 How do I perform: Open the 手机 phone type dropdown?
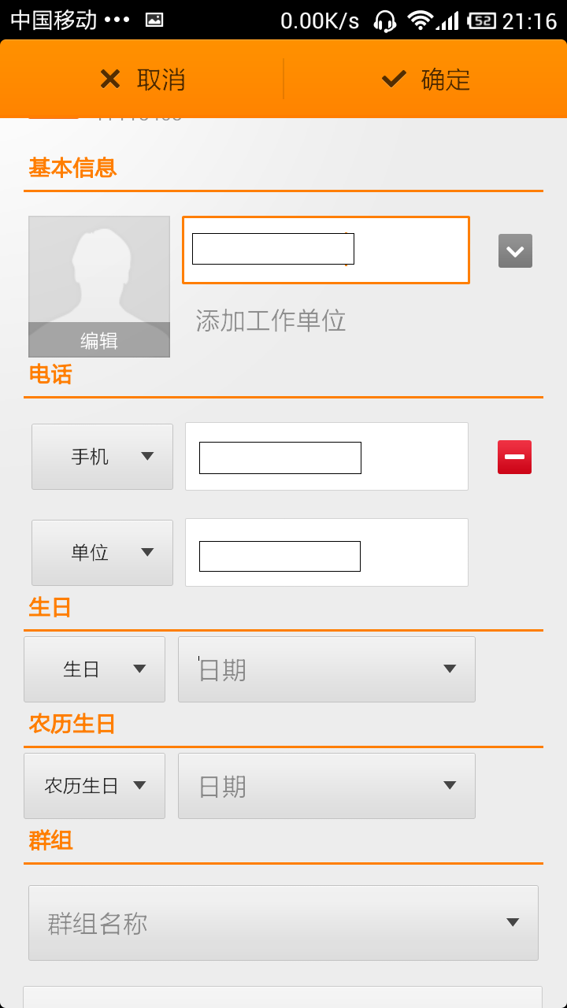pos(102,457)
